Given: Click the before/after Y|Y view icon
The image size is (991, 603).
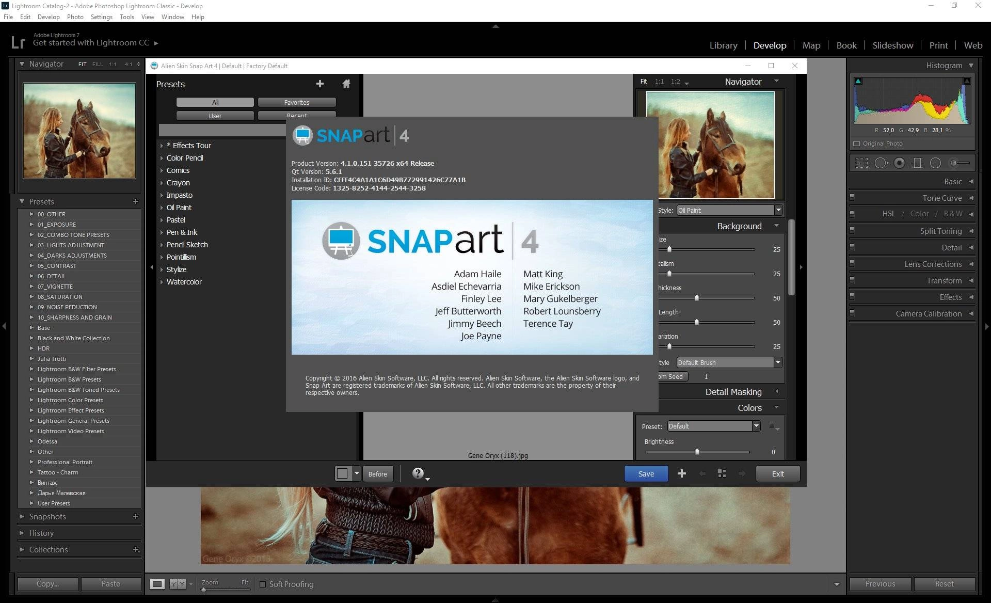Looking at the screenshot, I should coord(178,584).
